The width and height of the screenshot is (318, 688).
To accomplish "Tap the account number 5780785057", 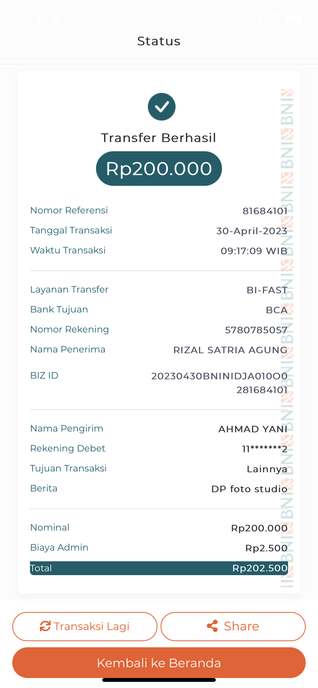I will [x=256, y=330].
